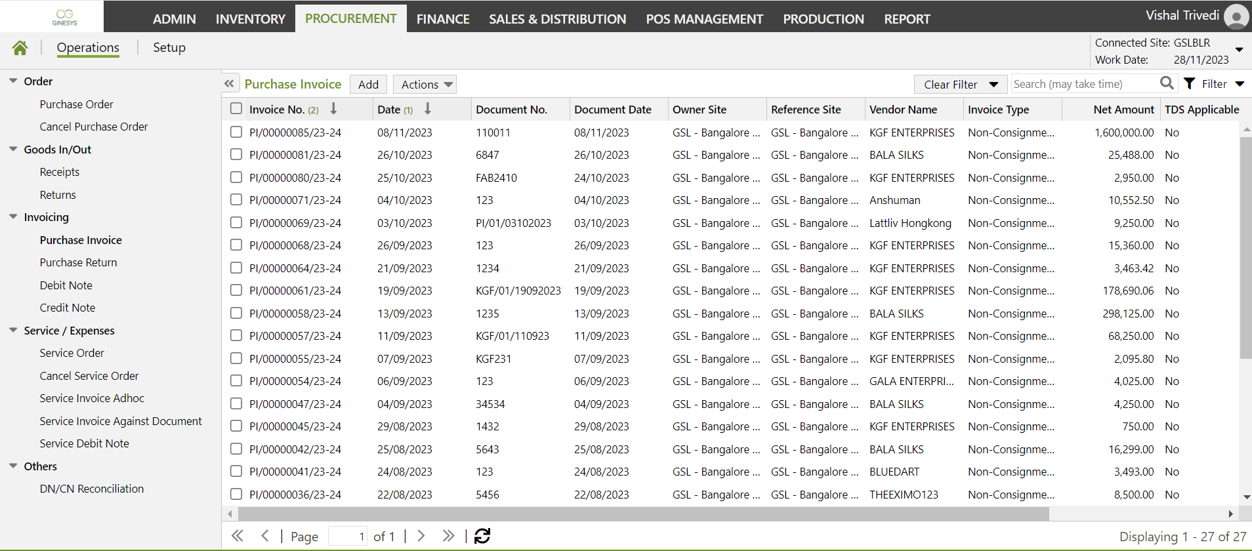The width and height of the screenshot is (1252, 551).
Task: Open Purchase Return in sidebar
Action: (x=78, y=262)
